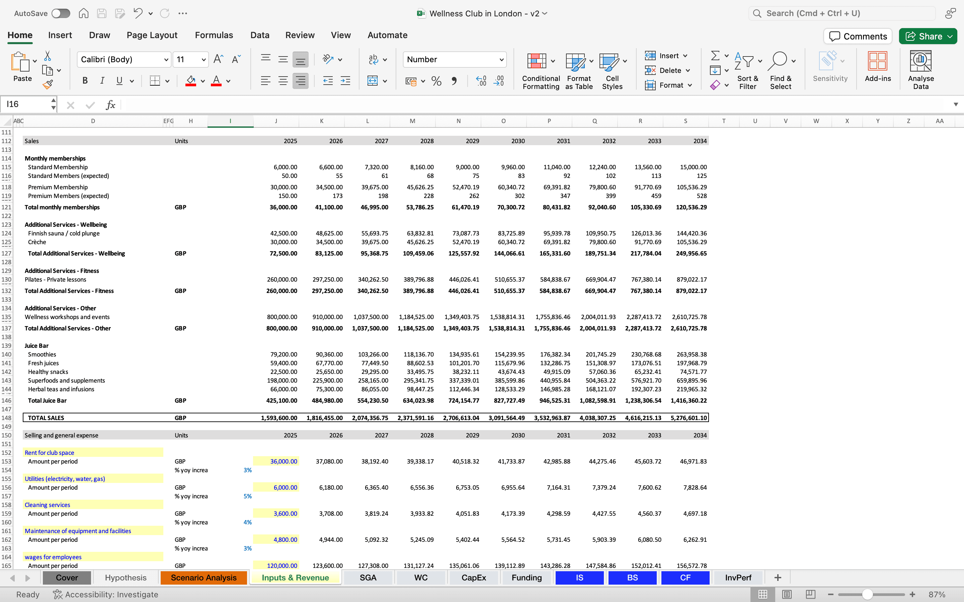964x602 pixels.
Task: Open Format as Table
Action: click(579, 71)
